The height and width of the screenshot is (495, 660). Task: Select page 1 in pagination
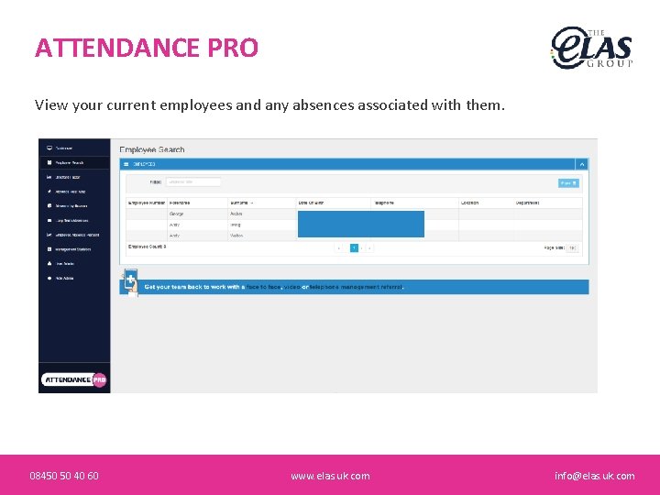click(x=354, y=248)
